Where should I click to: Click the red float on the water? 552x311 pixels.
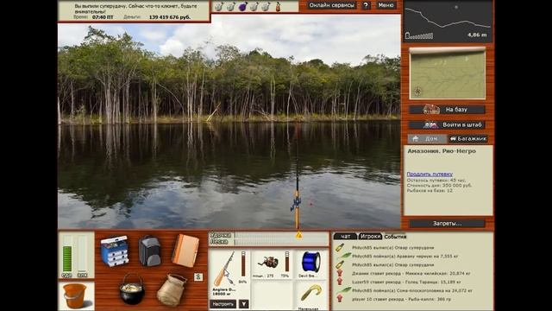(310, 204)
